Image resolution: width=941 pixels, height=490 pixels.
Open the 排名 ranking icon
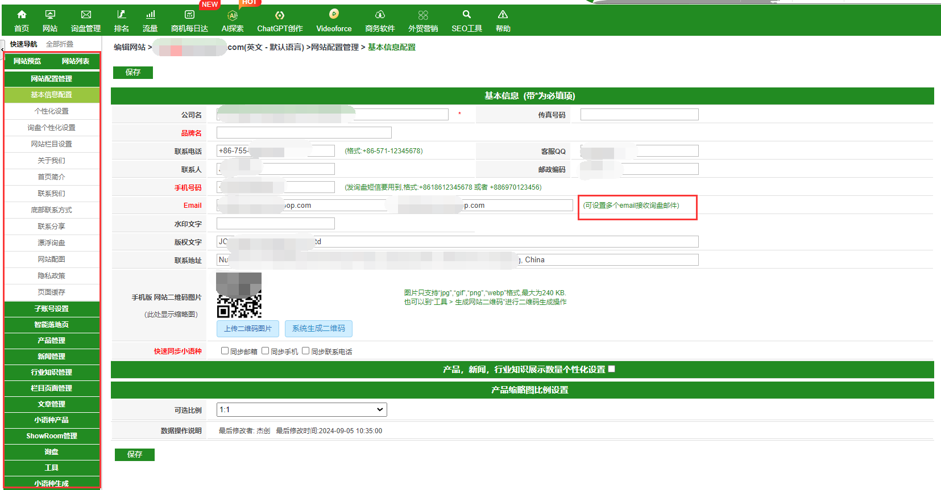122,15
